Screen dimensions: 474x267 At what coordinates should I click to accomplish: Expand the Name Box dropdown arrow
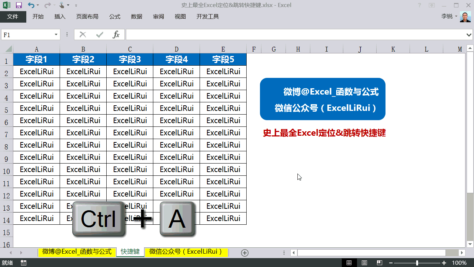point(56,34)
